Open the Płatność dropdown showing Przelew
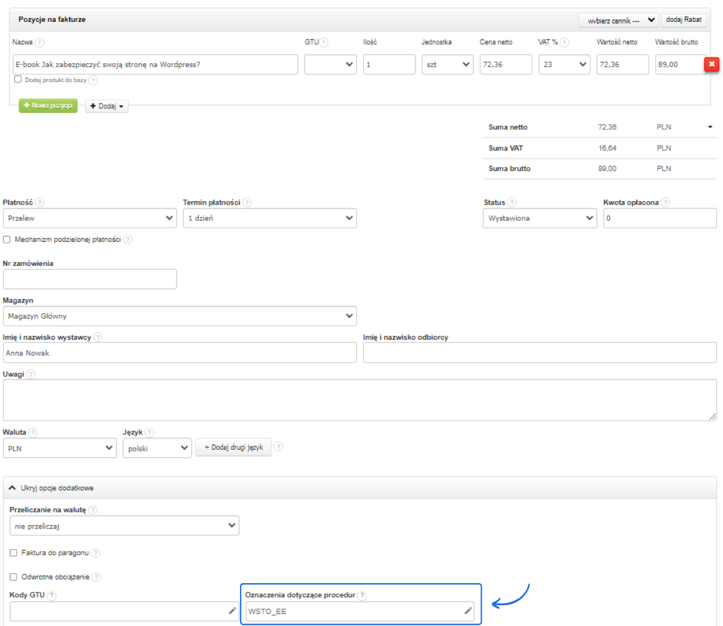The width and height of the screenshot is (723, 626). click(90, 219)
